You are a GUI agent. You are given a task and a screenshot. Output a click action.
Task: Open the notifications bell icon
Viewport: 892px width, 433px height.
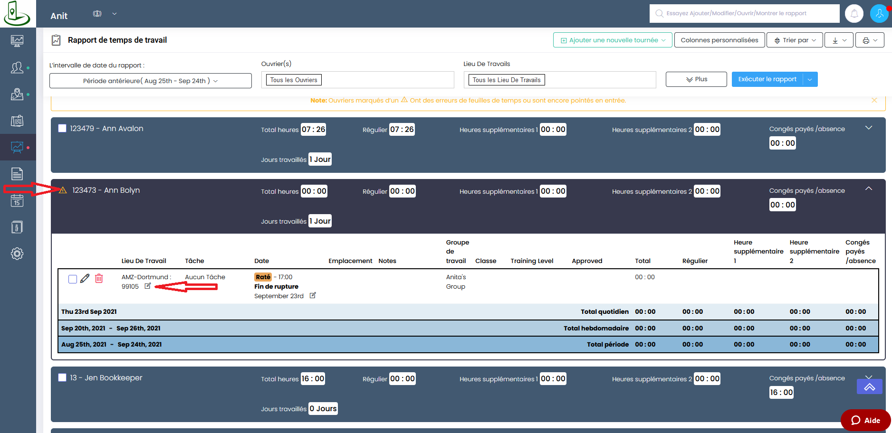854,13
